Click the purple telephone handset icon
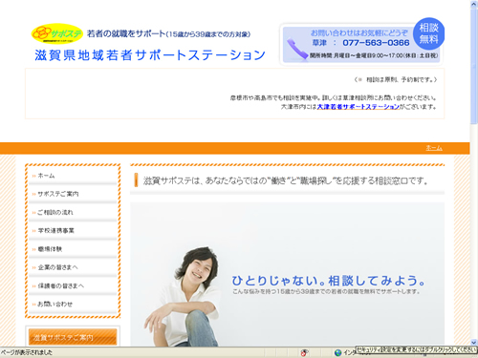The image size is (478, 358). [x=297, y=49]
